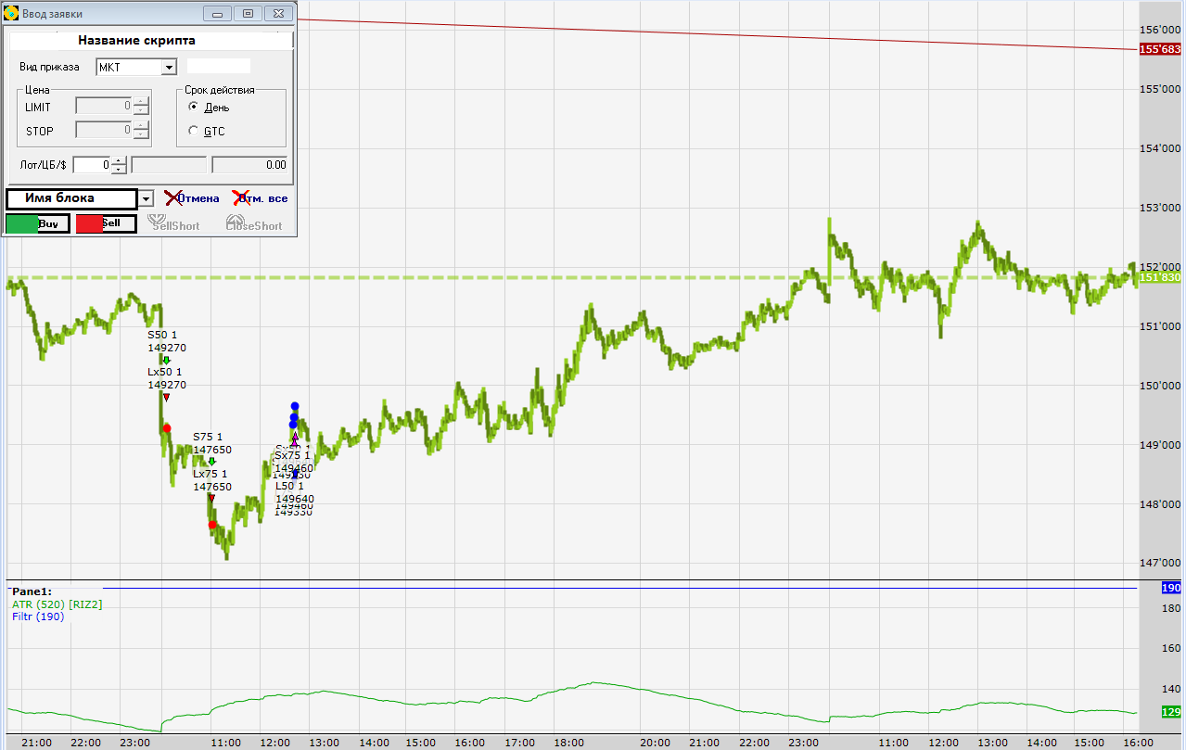Click Отм. все to cancel all orders
The width and height of the screenshot is (1186, 750).
point(259,198)
